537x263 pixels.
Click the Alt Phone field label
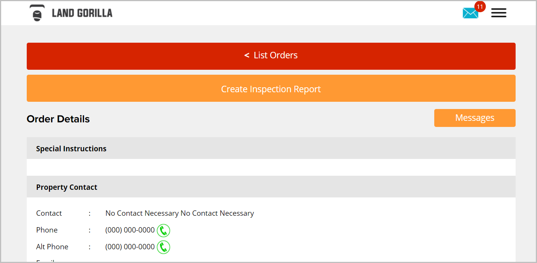coord(52,247)
